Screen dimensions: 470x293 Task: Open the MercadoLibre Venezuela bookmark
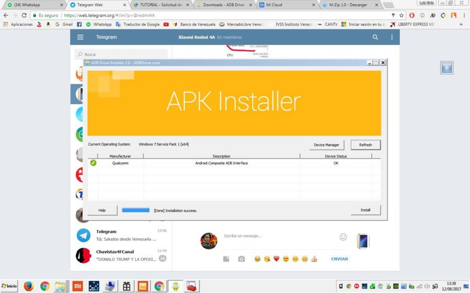point(241,24)
